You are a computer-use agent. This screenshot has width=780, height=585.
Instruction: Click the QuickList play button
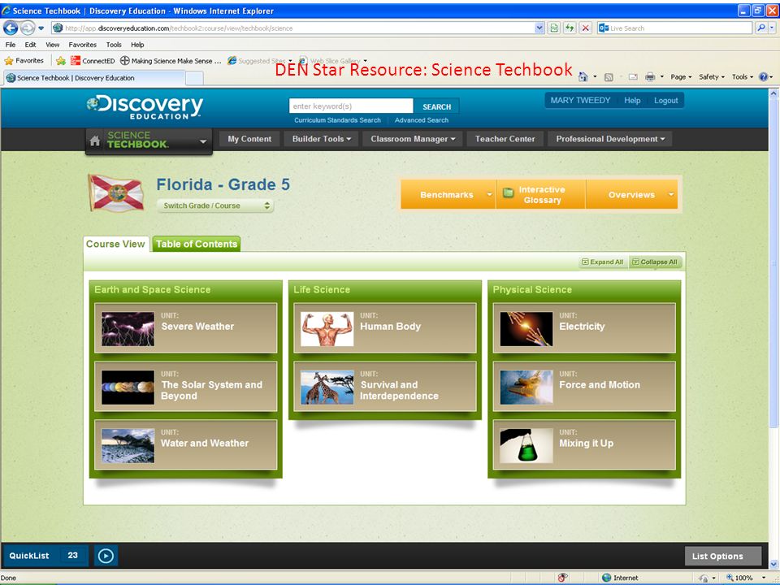(106, 556)
